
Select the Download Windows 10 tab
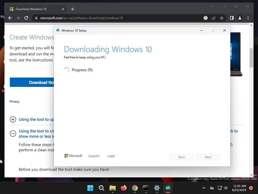click(x=37, y=9)
